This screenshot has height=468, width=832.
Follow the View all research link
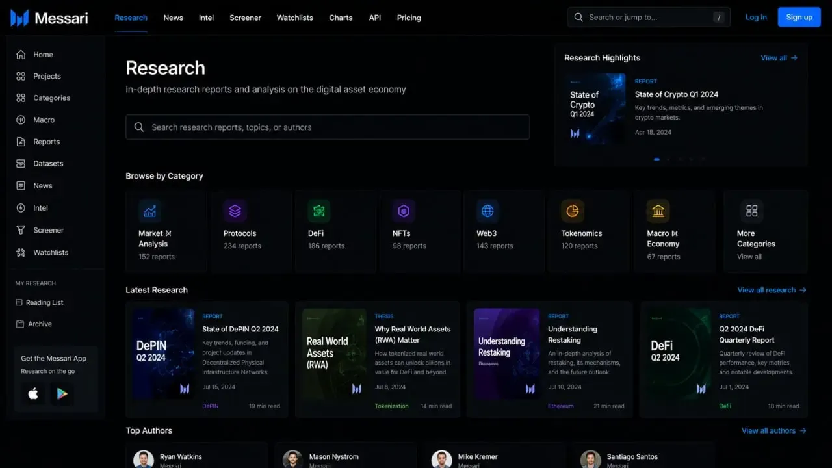772,290
